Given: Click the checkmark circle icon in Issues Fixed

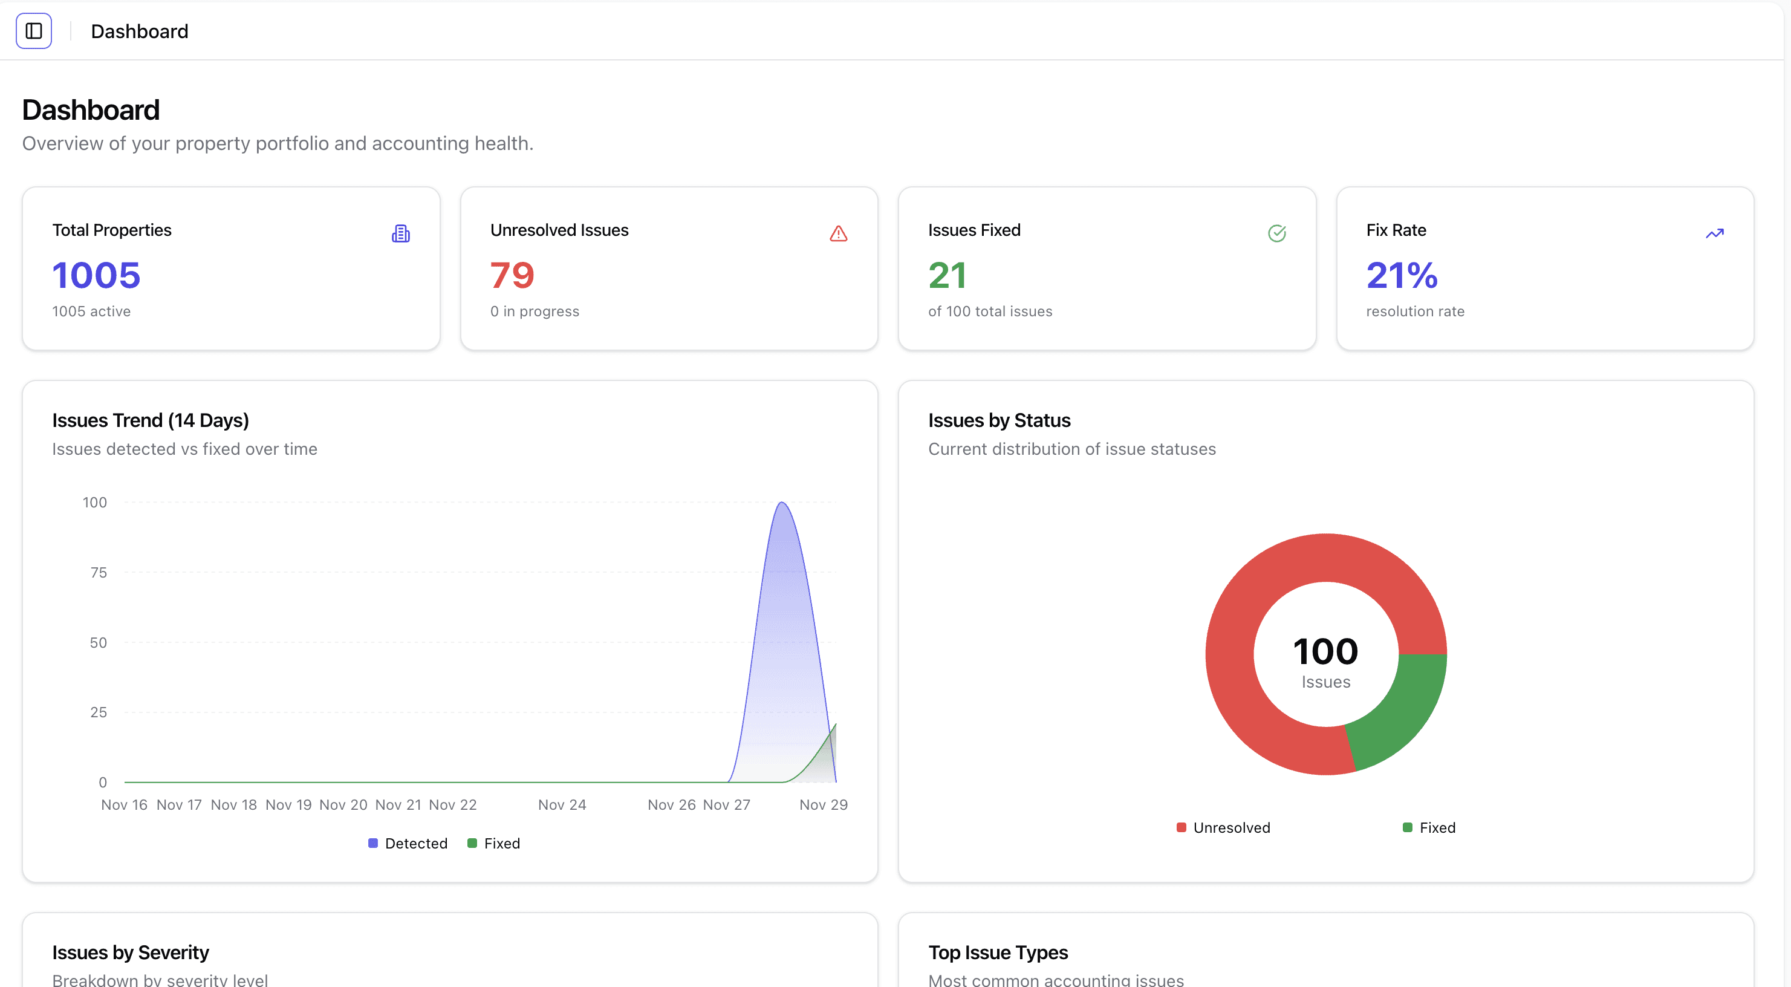Looking at the screenshot, I should click(x=1276, y=233).
